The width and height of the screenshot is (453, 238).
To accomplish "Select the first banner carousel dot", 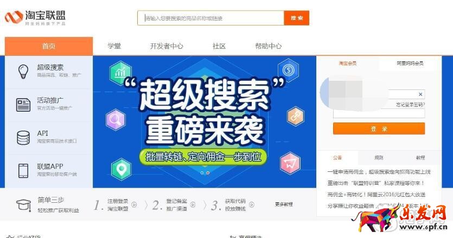I will [x=202, y=173].
